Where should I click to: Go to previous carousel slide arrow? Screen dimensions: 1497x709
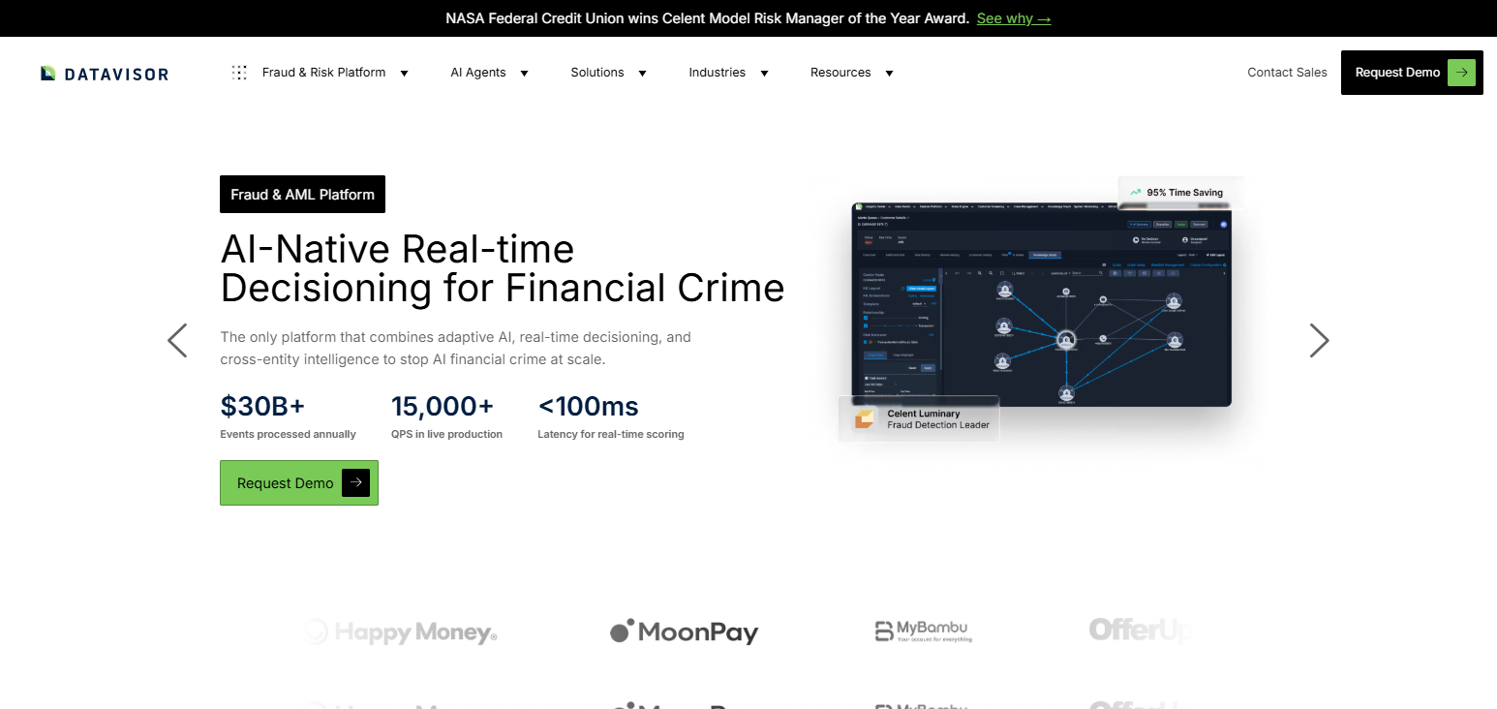[x=177, y=340]
